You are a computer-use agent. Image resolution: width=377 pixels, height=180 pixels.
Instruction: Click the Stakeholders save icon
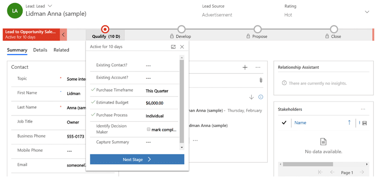pos(364,123)
